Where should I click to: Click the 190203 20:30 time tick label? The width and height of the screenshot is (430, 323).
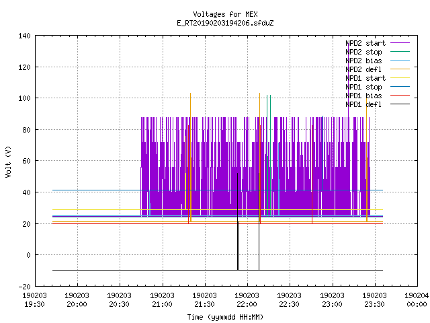tap(119, 300)
